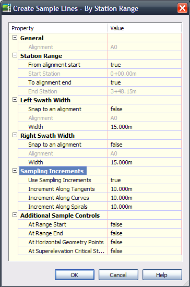Image resolution: width=190 pixels, height=287 pixels.
Task: Toggle Right Swath Snap to an alignment value
Action: [144, 145]
